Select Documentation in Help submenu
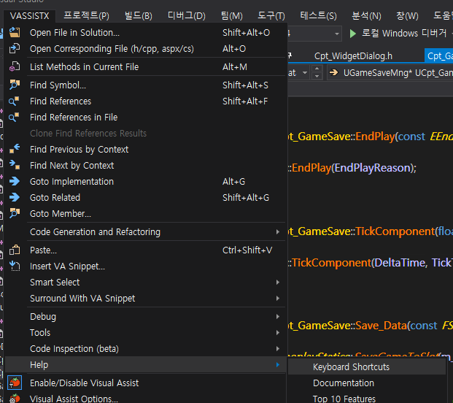The image size is (453, 403). click(367, 383)
